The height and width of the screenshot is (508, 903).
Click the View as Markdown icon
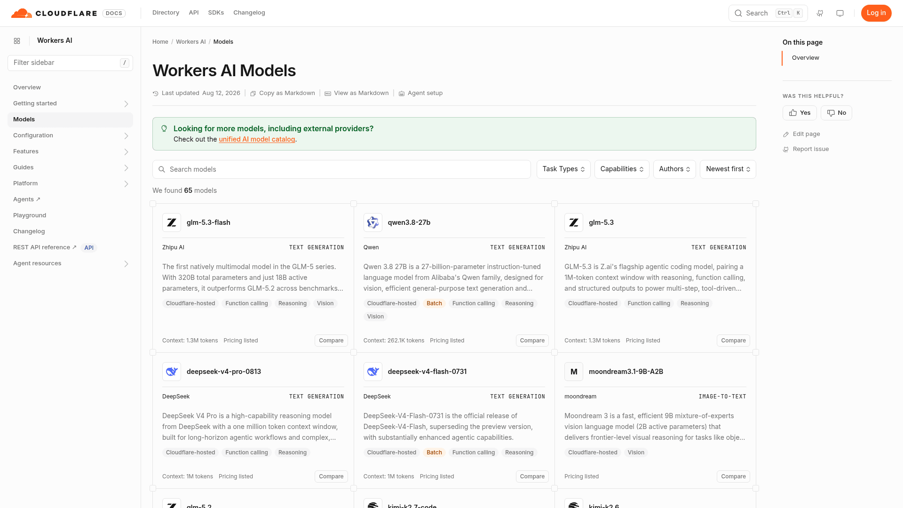click(328, 94)
